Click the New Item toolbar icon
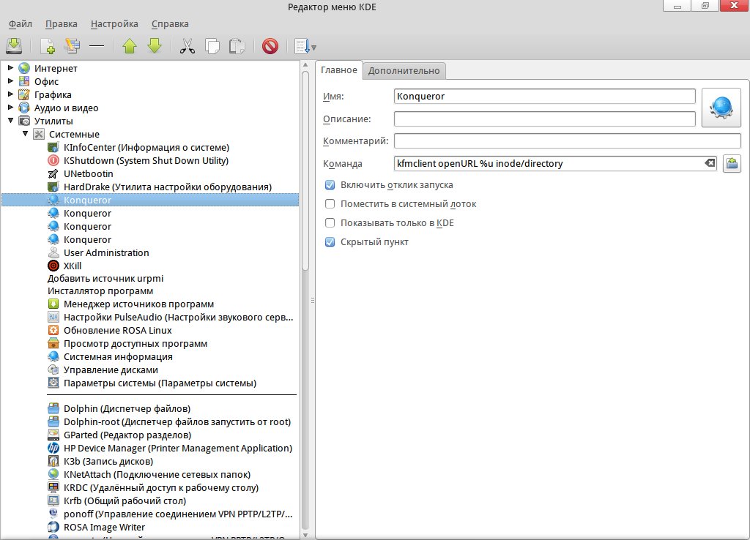This screenshot has height=540, width=750. coord(48,46)
